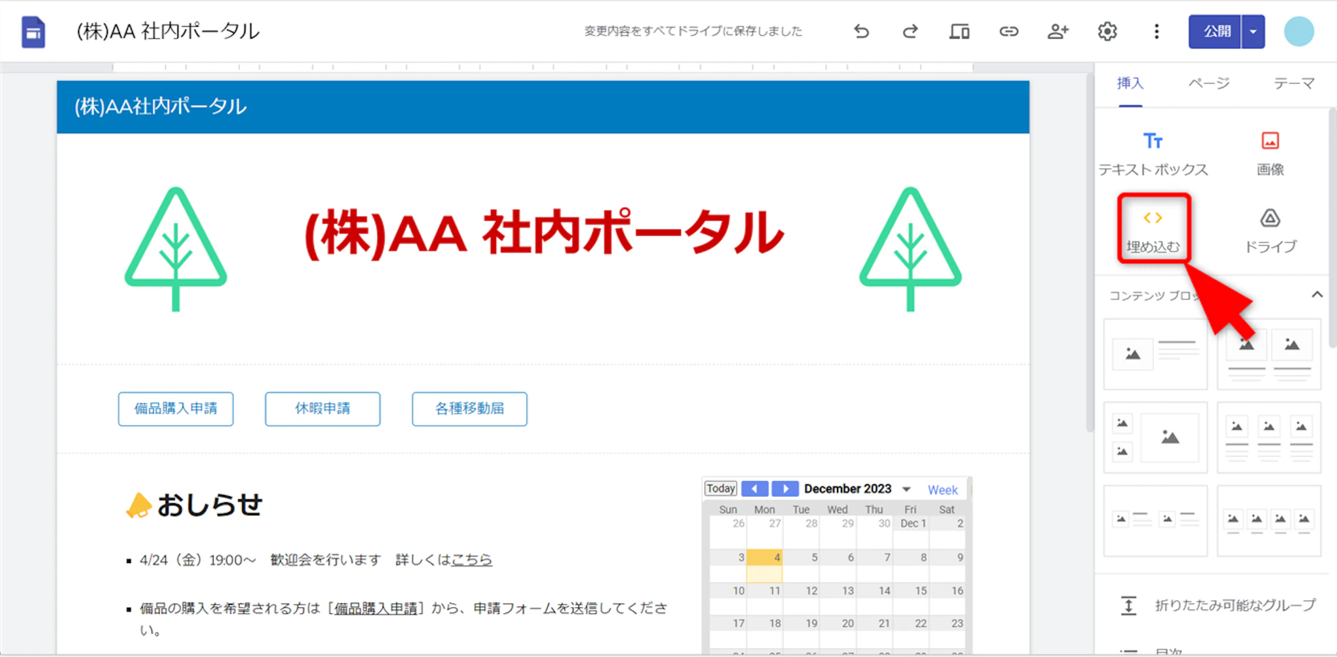Click the redo arrow icon
The image size is (1337, 657).
coord(910,31)
